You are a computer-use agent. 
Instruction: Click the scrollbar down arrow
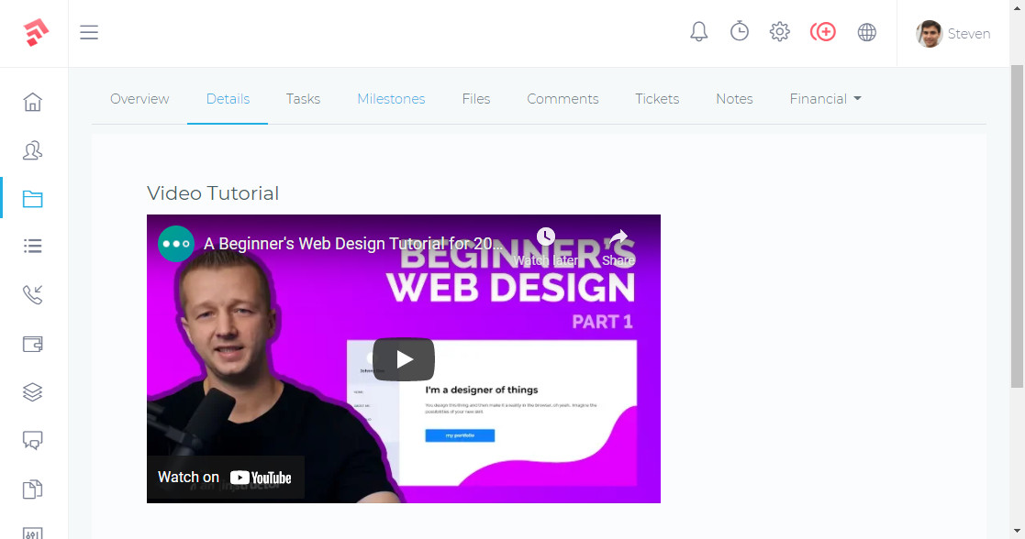(1017, 532)
